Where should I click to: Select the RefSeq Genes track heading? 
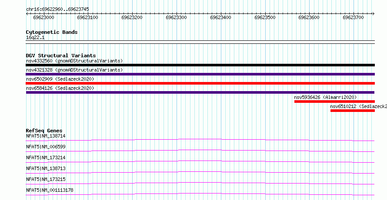point(44,131)
